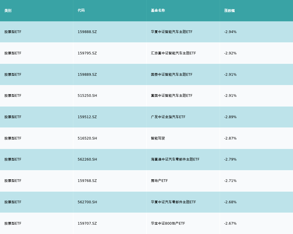Select code cell 515250.SH

[x=87, y=96]
